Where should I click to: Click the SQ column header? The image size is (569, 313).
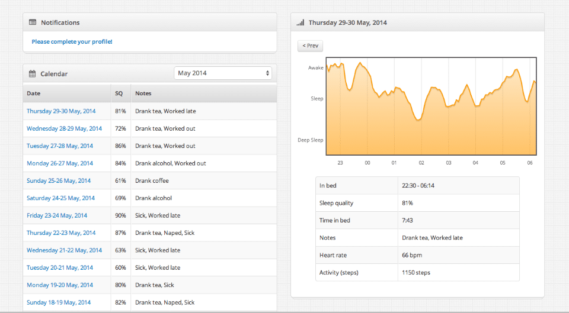tap(119, 93)
